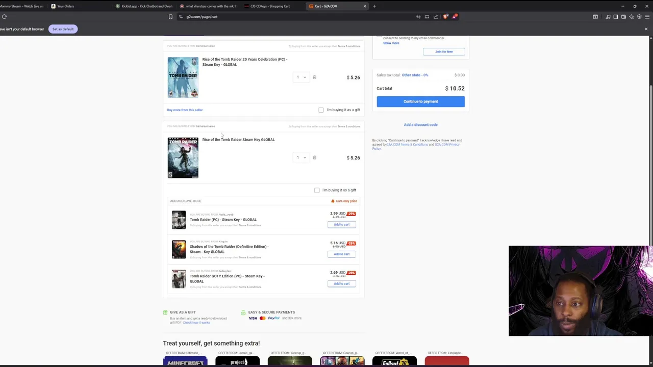Expand consent text with Show more
The width and height of the screenshot is (653, 367).
click(x=391, y=43)
